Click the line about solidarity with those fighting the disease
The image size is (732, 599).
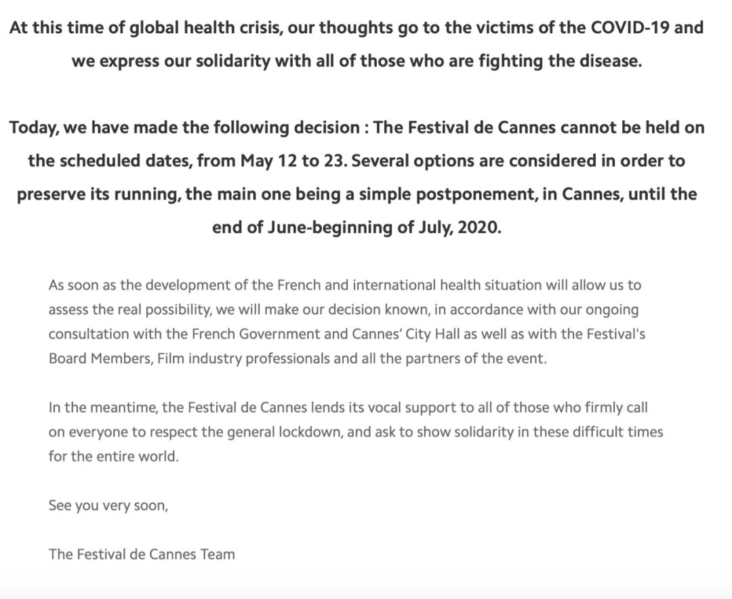tap(356, 60)
